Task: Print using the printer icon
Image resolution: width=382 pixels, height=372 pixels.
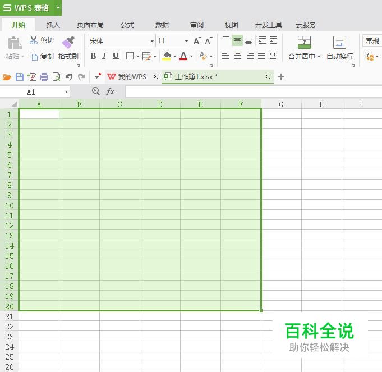Action: pos(44,77)
